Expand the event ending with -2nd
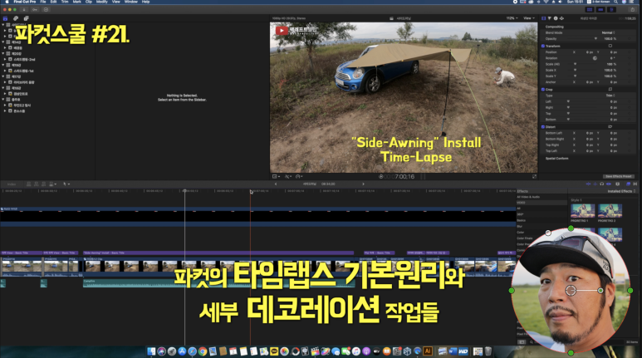Viewport: 642px width, 358px height. [x=6, y=60]
